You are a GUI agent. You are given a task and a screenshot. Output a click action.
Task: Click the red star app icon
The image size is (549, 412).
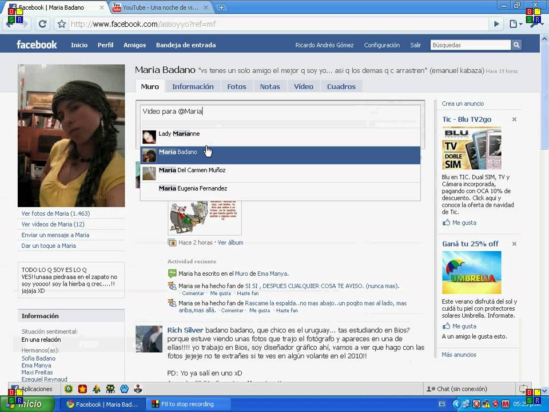click(82, 389)
